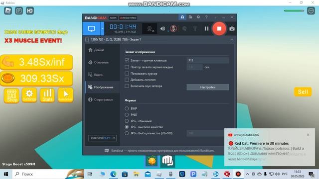
Task: Open the Домой tab in Bandicam sidebar
Action: pyautogui.click(x=102, y=50)
